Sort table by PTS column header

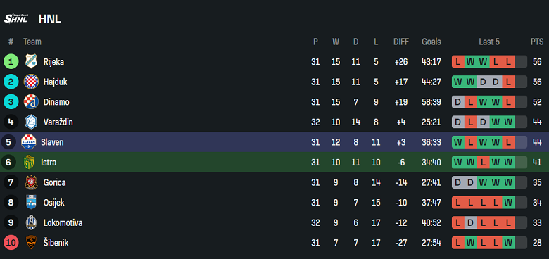point(537,42)
